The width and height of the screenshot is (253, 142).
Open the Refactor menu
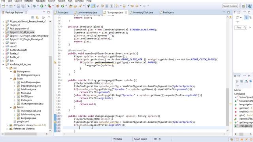[29, 1]
